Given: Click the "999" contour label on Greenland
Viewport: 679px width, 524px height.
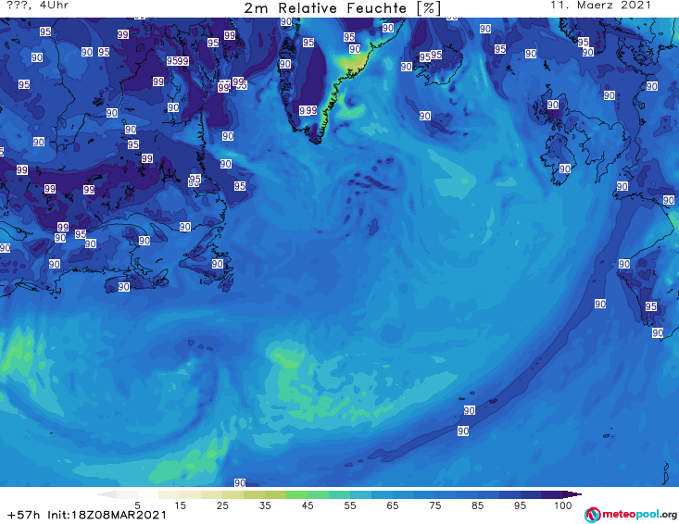Looking at the screenshot, I should [308, 110].
